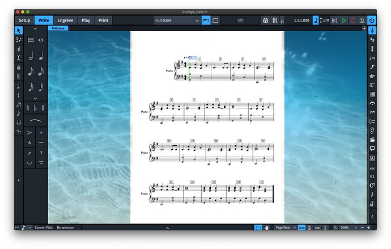This screenshot has height=249, width=391.
Task: Collapse the right notations panel
Action: point(372,216)
